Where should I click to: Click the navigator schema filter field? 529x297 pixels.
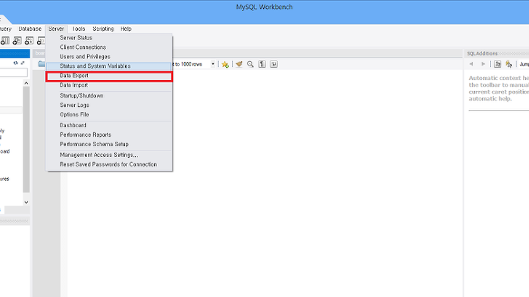pos(13,73)
